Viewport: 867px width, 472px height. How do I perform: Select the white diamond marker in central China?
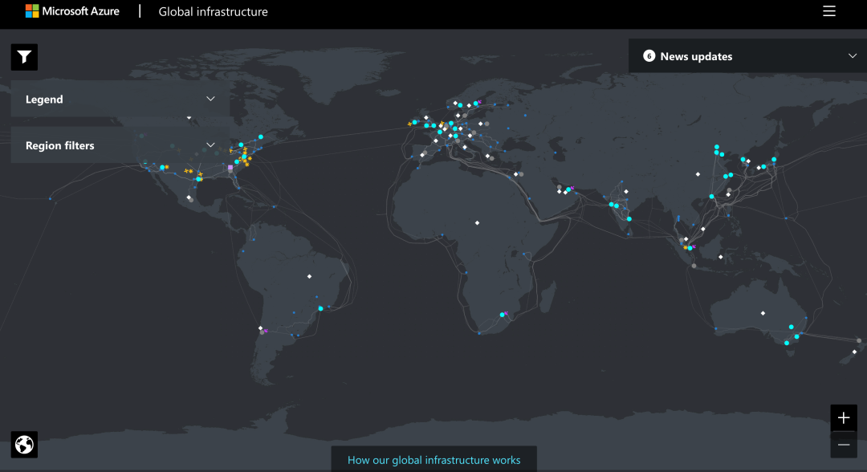[698, 174]
